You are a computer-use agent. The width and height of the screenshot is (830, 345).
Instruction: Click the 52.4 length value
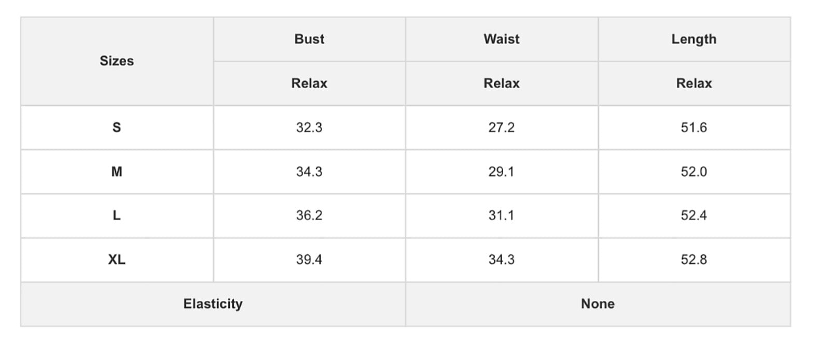tap(694, 215)
